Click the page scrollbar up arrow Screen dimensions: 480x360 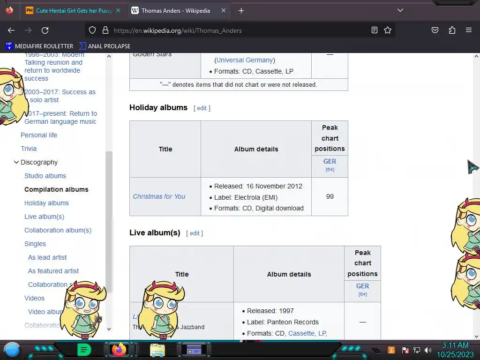[476, 56]
